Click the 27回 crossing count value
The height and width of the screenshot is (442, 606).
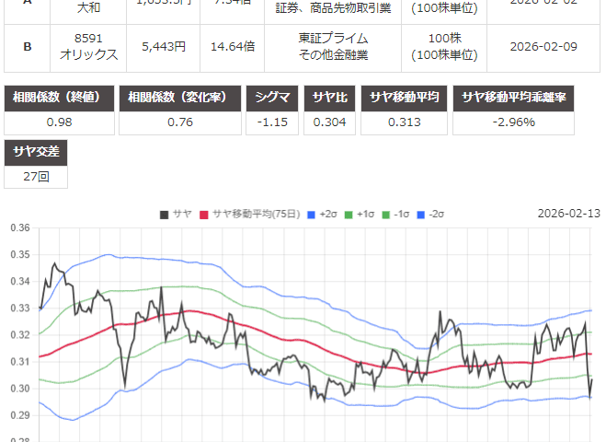36,176
